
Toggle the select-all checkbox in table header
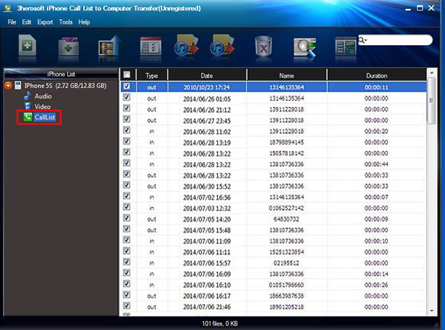126,75
